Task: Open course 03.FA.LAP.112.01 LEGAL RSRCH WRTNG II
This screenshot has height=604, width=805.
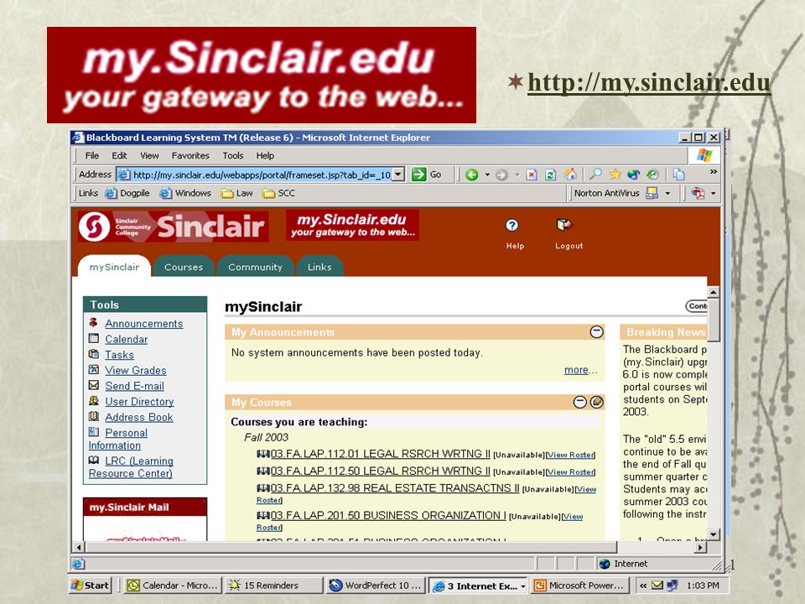Action: (x=380, y=454)
